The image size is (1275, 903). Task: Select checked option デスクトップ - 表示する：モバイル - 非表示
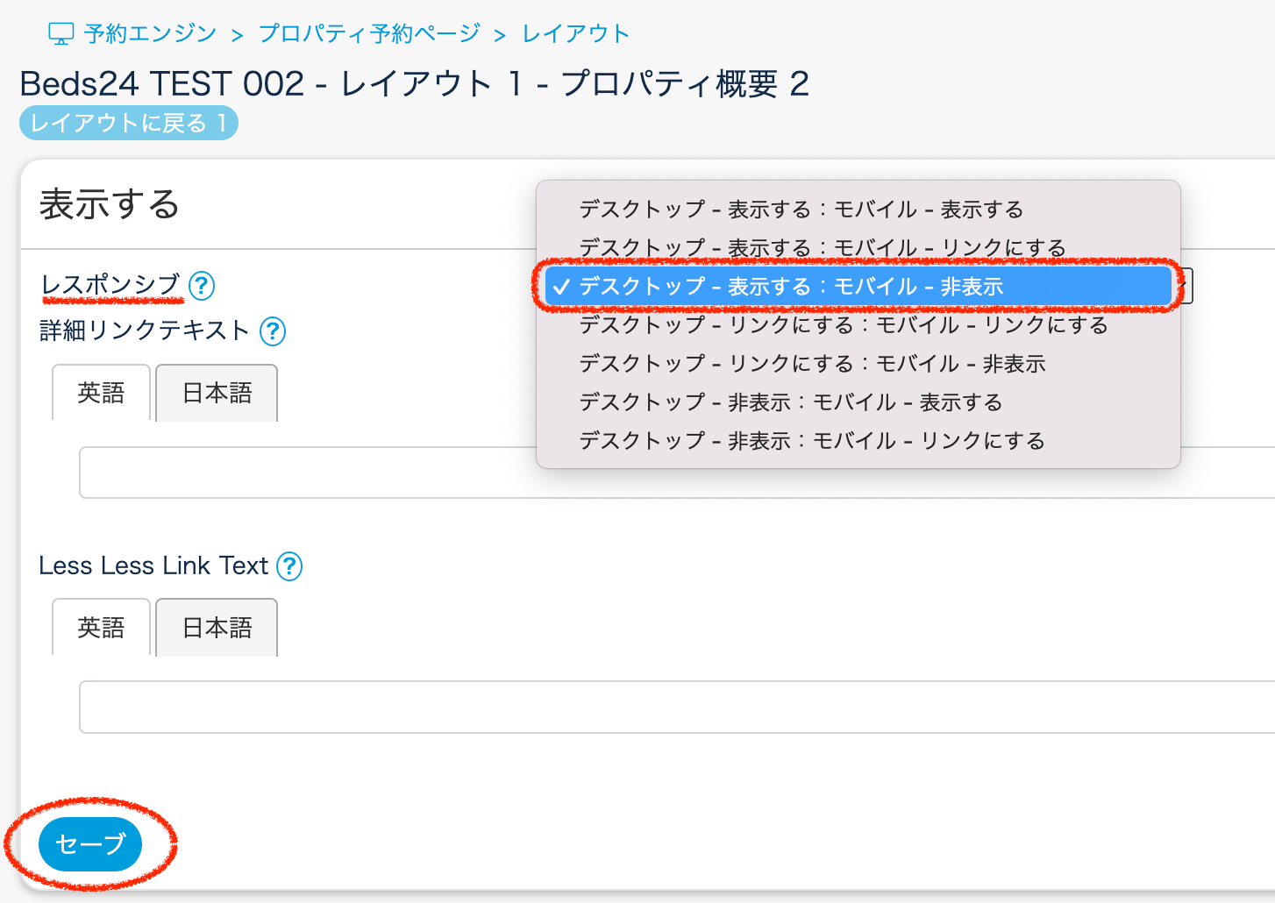click(790, 287)
